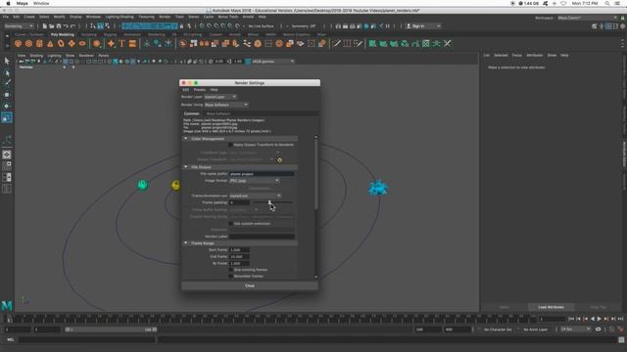Enable Apply Output Transform to Renderer
The width and height of the screenshot is (627, 352).
[231, 145]
